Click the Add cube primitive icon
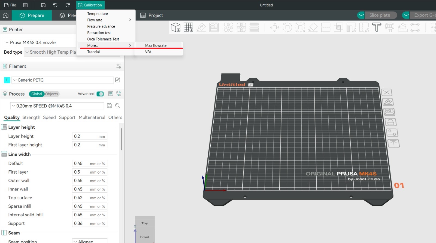436x243 pixels. [175, 27]
